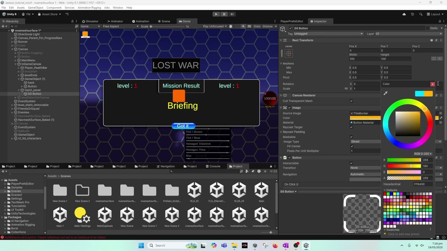Toggle Gizmos in the Game view

(x=267, y=26)
